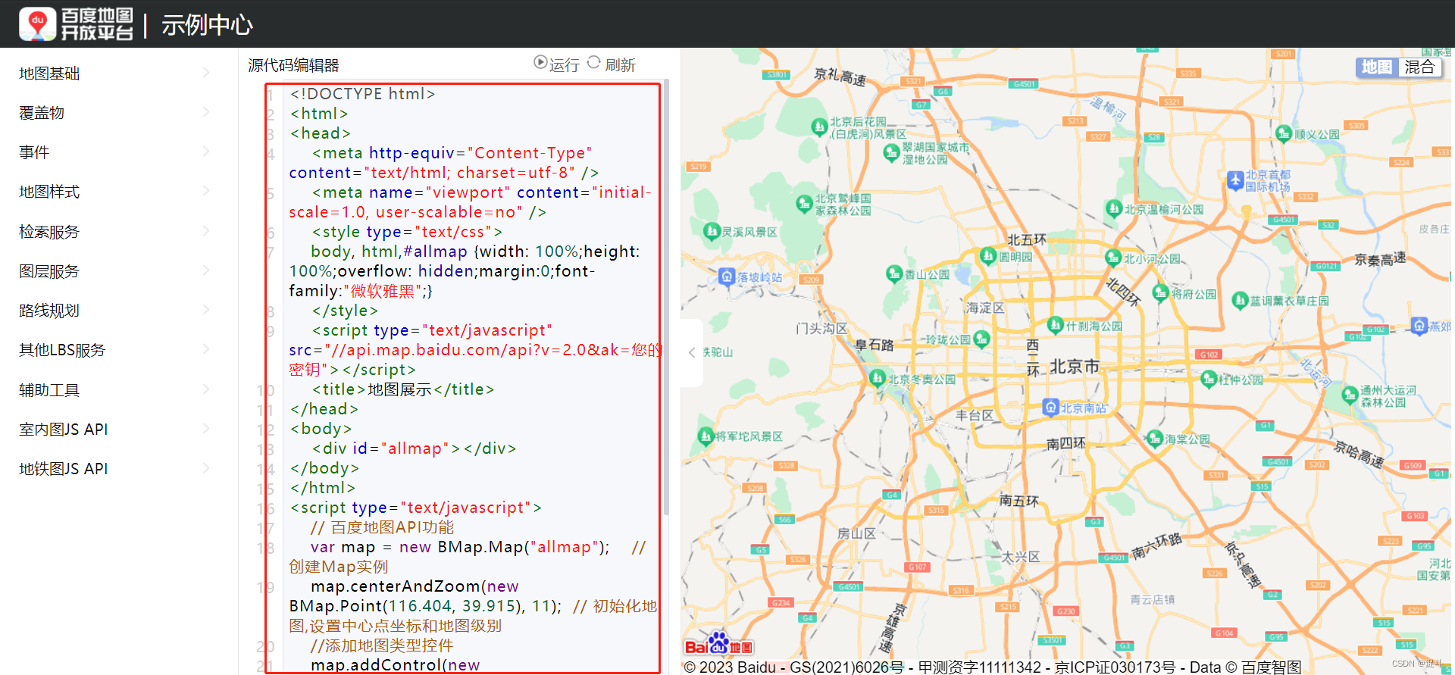Viewport: 1455px width, 675px height.
Task: Click the 北京冬奥公园 marker icon
Action: pyautogui.click(x=878, y=378)
